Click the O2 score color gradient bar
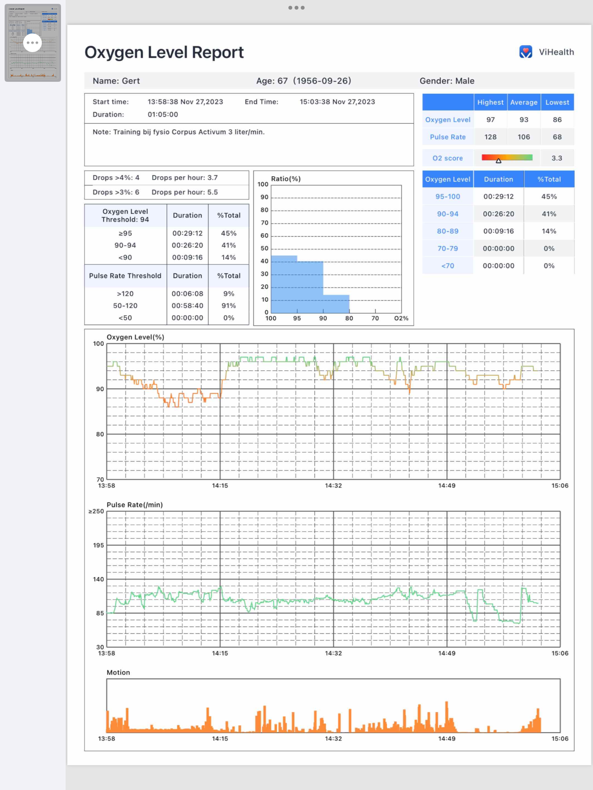593x790 pixels. pyautogui.click(x=507, y=157)
